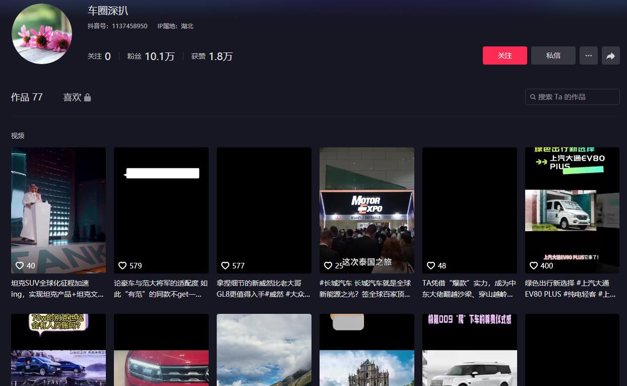Screen dimensions: 627x386
Task: Open the 上汽大通EV80 PLUS video thumbnail
Action: 572,210
